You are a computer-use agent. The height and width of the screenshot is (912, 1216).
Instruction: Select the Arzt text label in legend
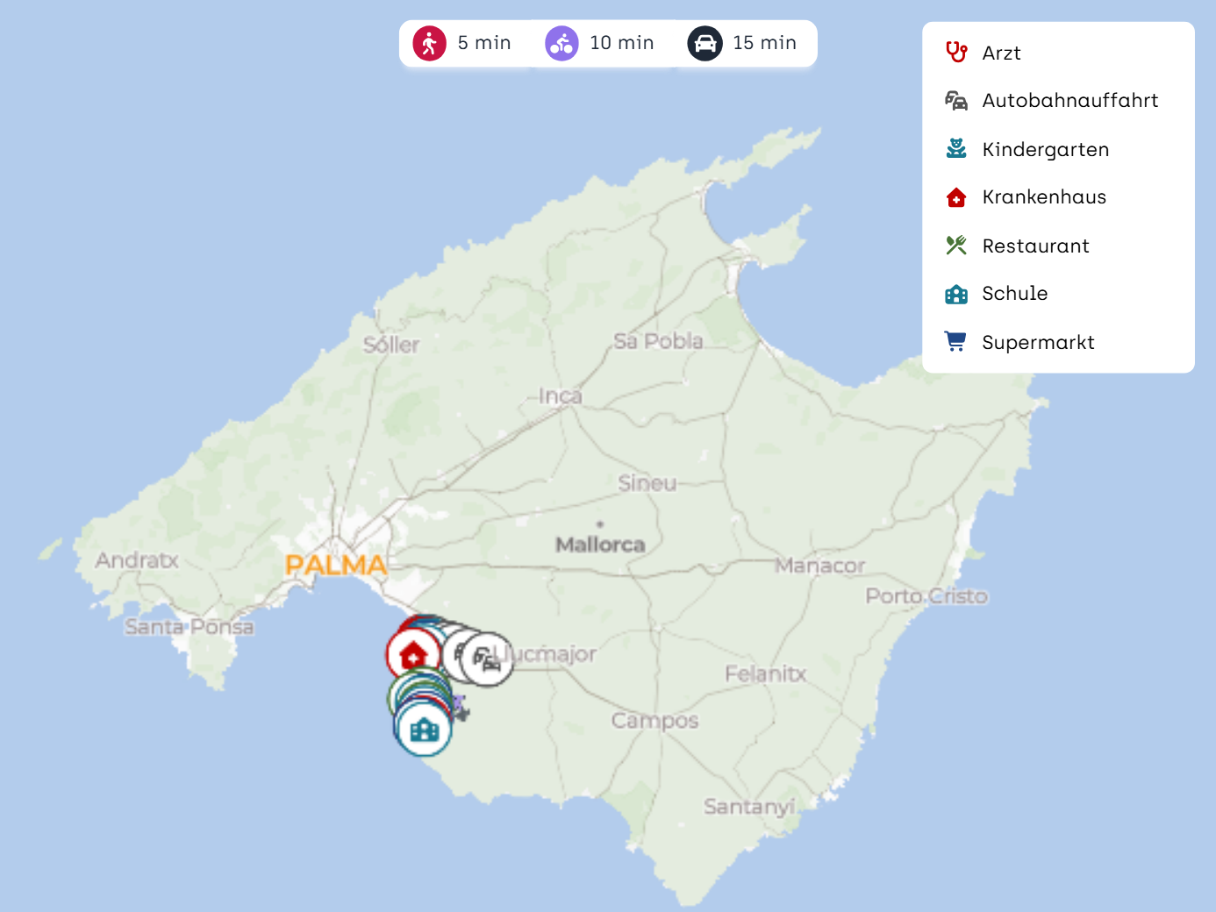click(1001, 53)
